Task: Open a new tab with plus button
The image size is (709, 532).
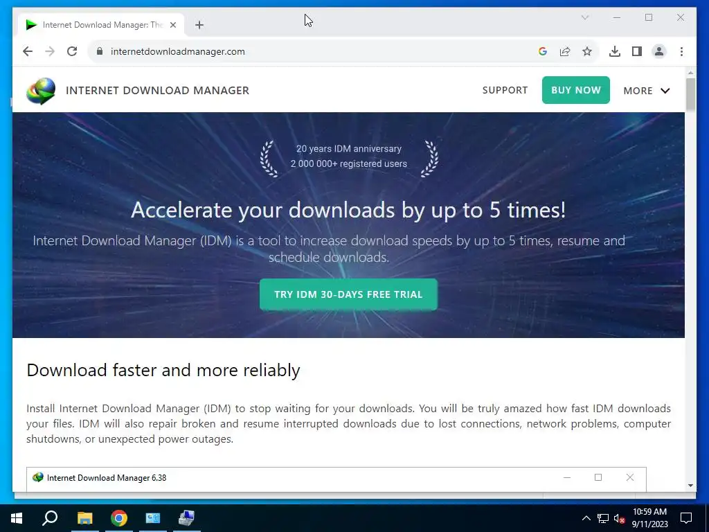Action: pos(199,26)
